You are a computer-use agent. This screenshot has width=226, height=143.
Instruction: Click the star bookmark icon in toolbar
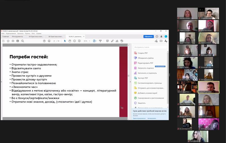click(8, 41)
